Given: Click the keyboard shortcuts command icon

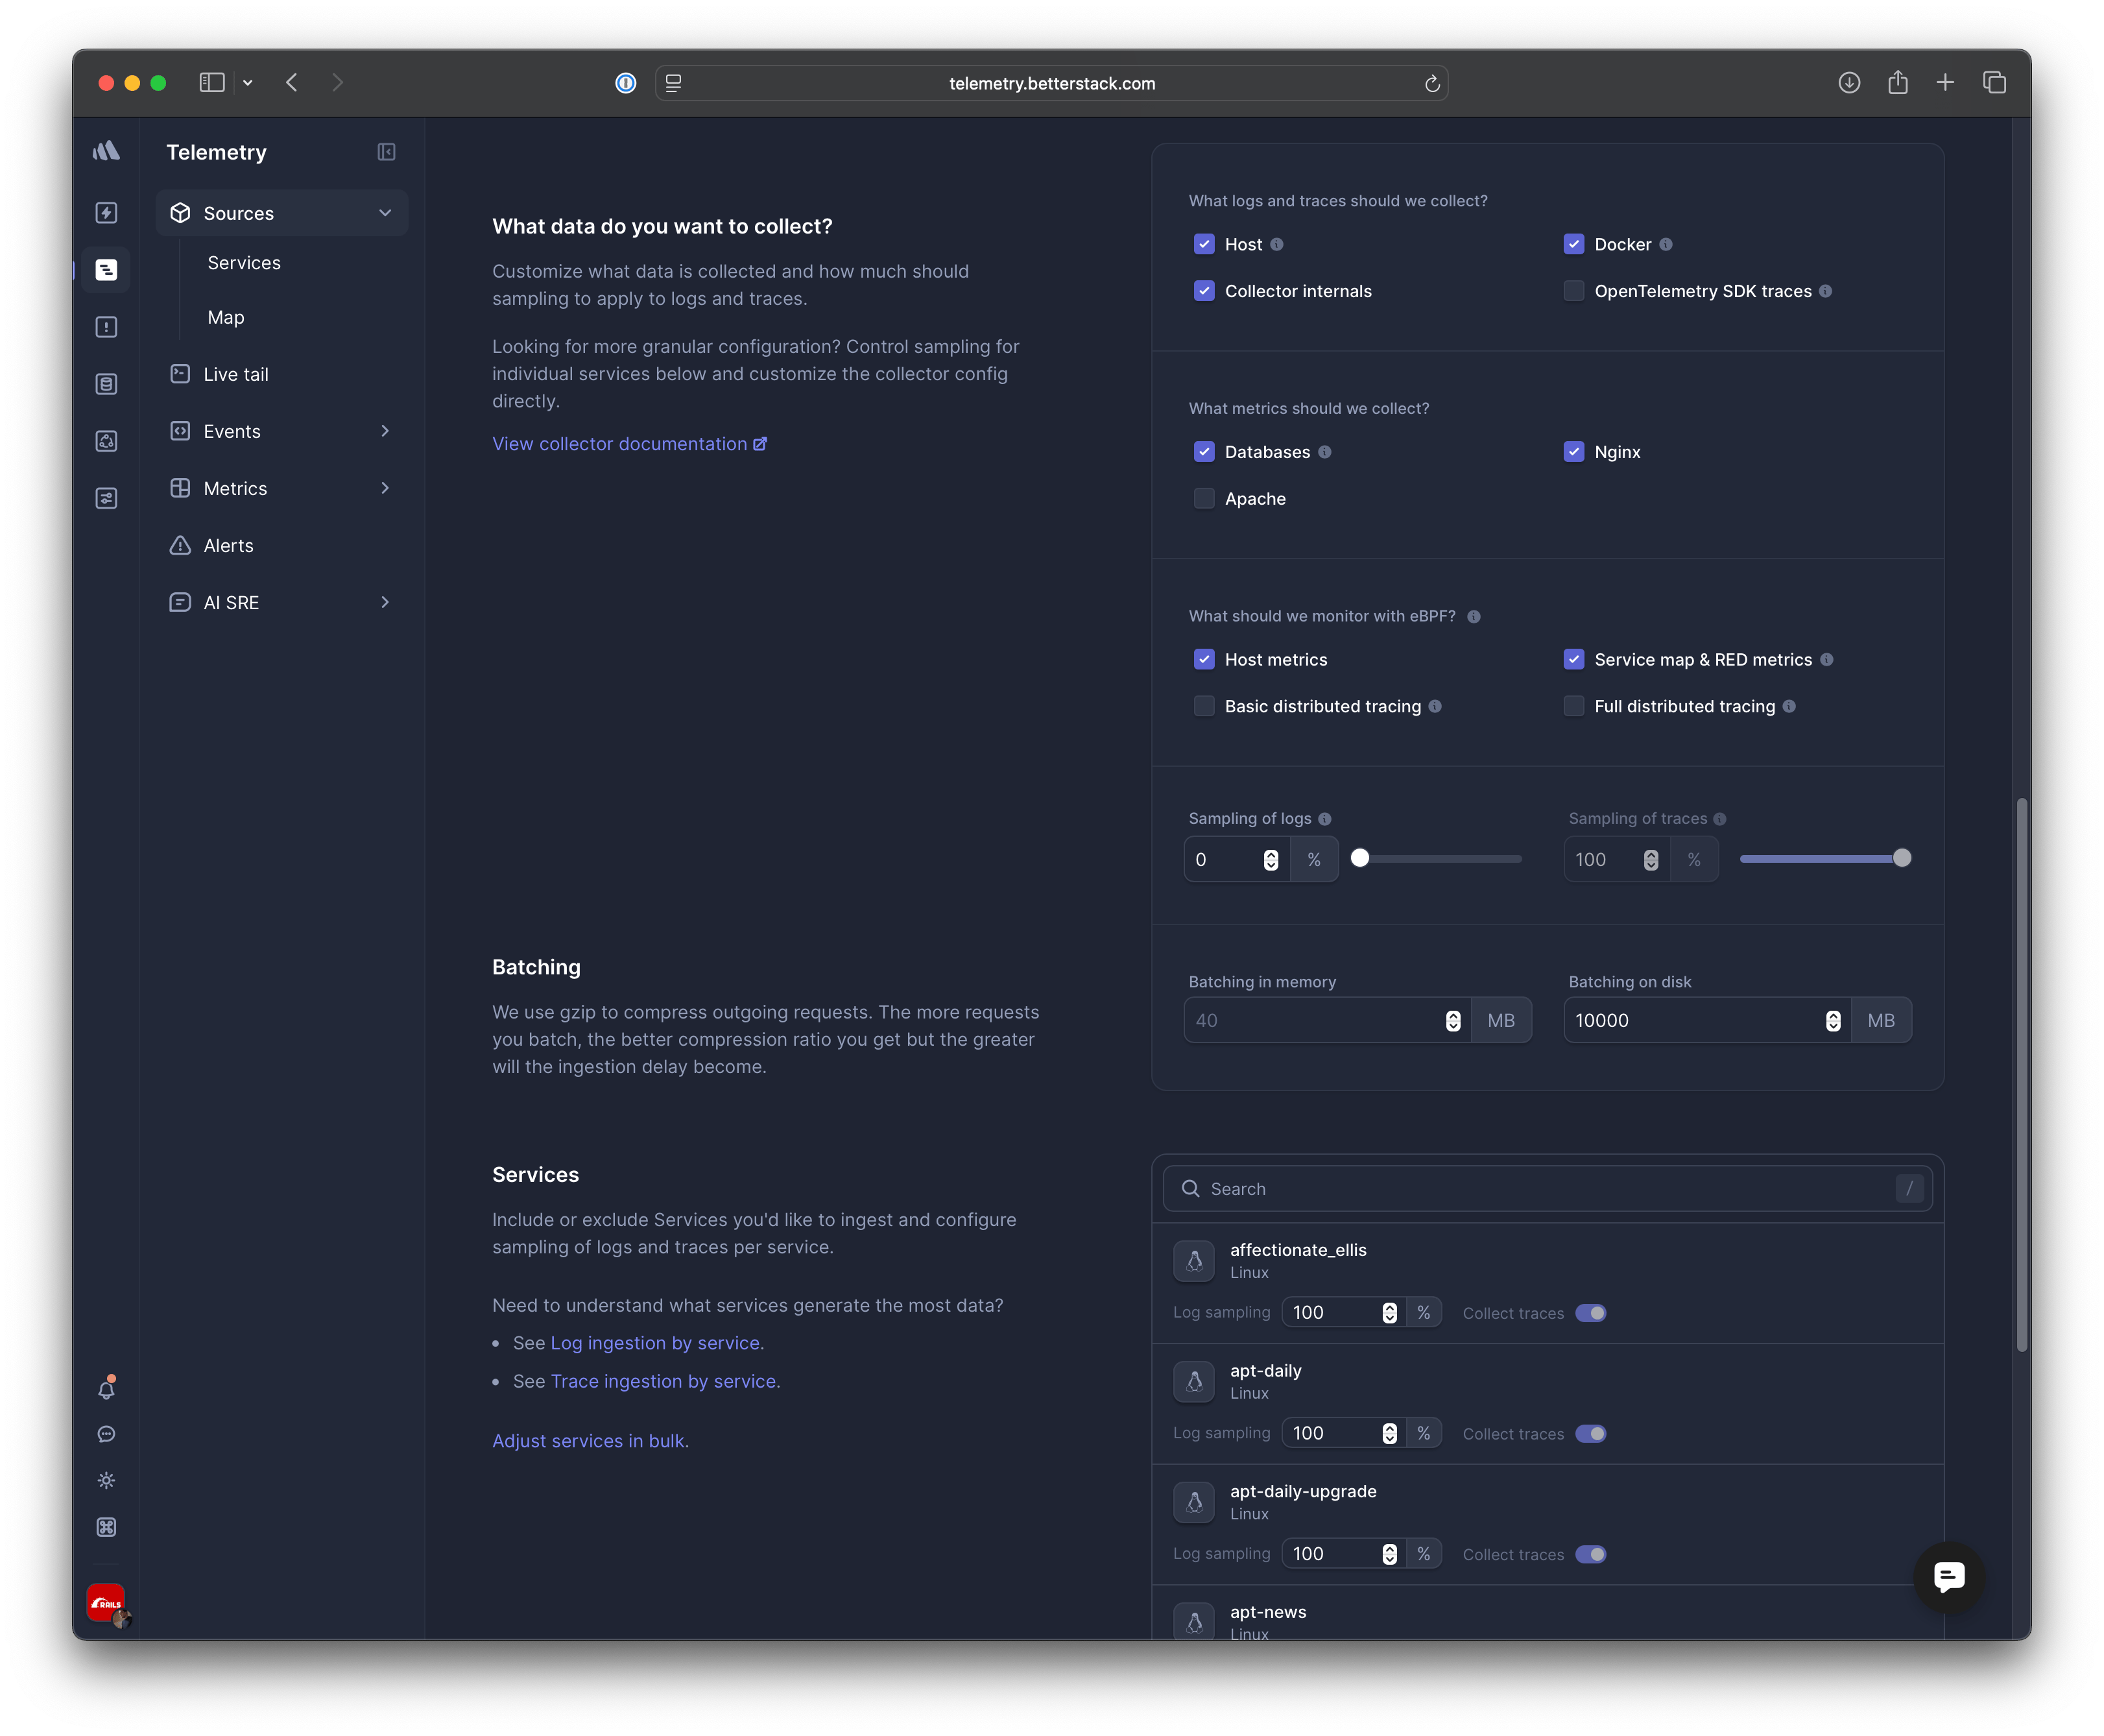Looking at the screenshot, I should click(106, 1527).
